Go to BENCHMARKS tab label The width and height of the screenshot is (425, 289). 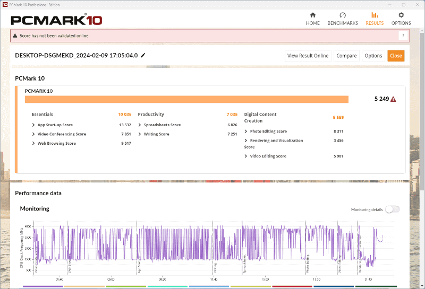[343, 23]
